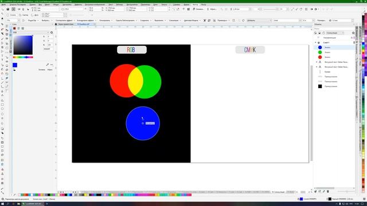Screen dimensions: 367x206
Task: Select the Совмещение page tab
Action: (278, 192)
